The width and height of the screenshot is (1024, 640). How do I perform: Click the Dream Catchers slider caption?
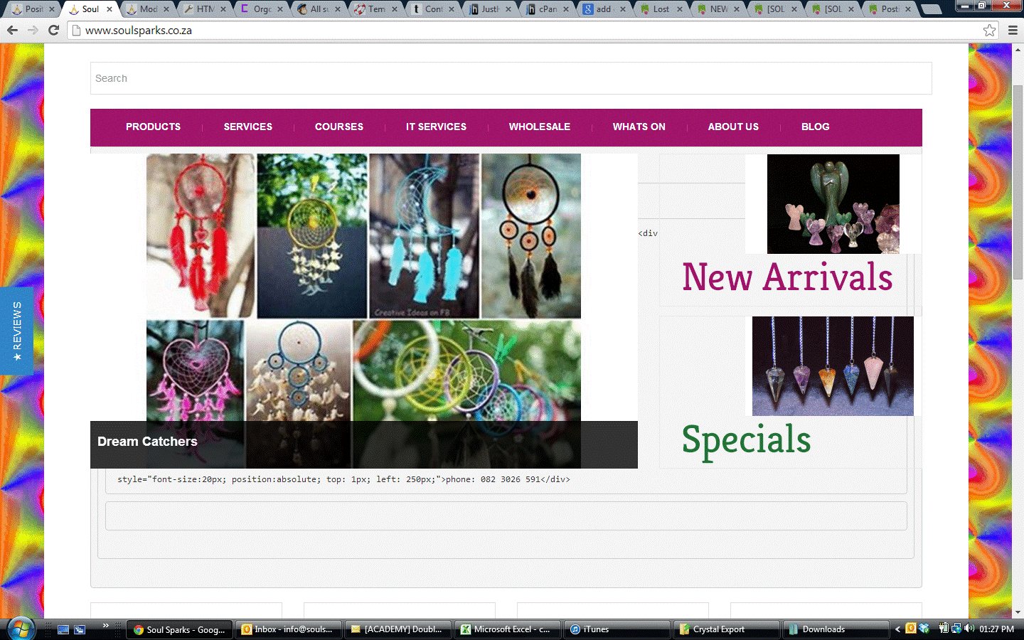click(147, 442)
